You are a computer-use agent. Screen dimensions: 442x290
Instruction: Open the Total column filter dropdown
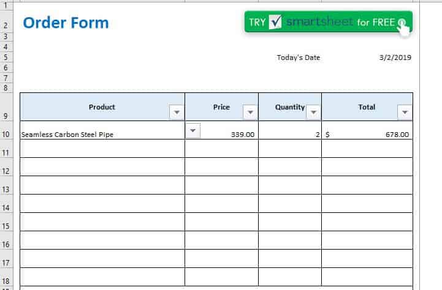point(405,113)
